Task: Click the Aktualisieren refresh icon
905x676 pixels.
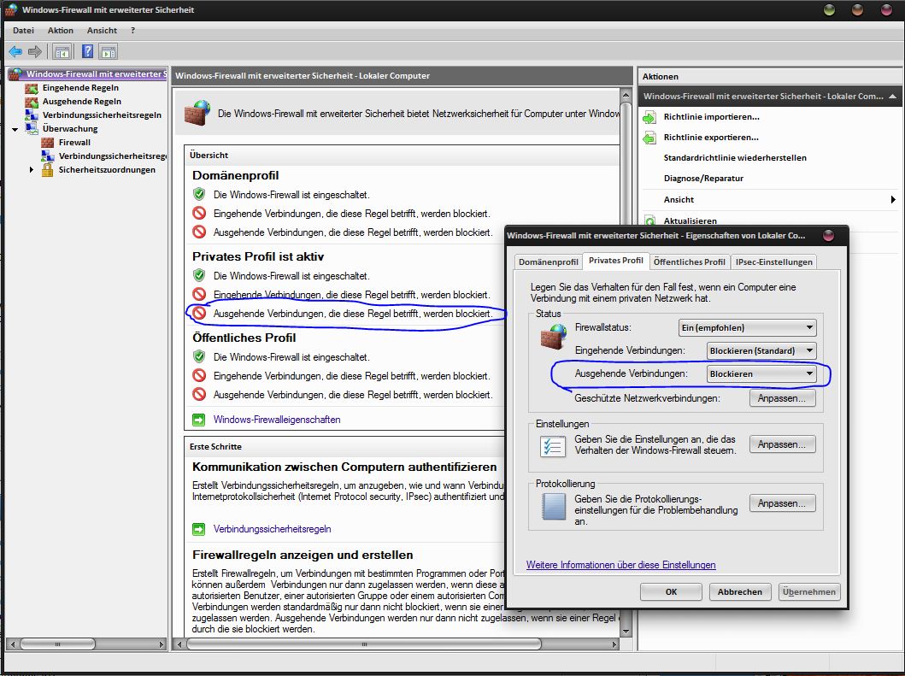Action: tap(649, 220)
